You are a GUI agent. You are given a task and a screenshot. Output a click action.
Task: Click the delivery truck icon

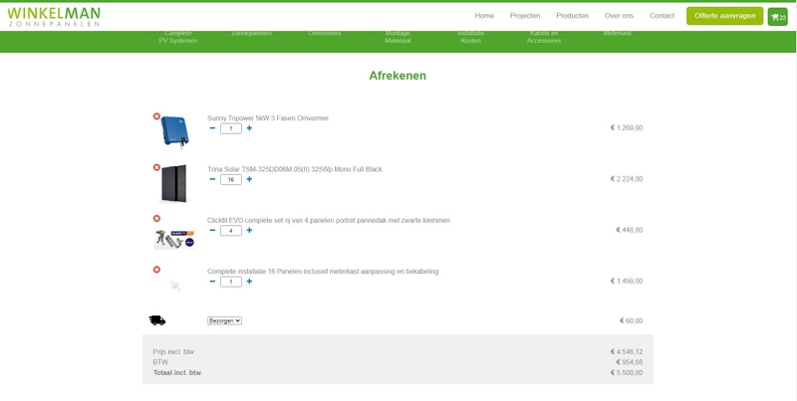[x=157, y=320]
